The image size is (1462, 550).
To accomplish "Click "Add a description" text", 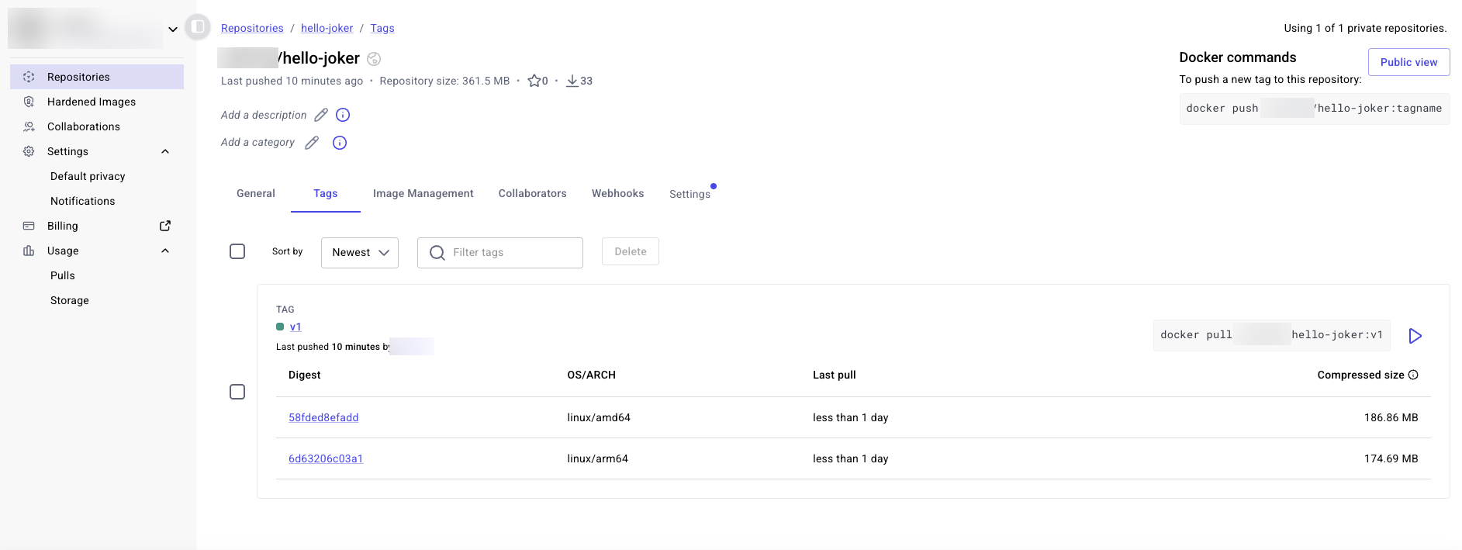I will coord(264,115).
